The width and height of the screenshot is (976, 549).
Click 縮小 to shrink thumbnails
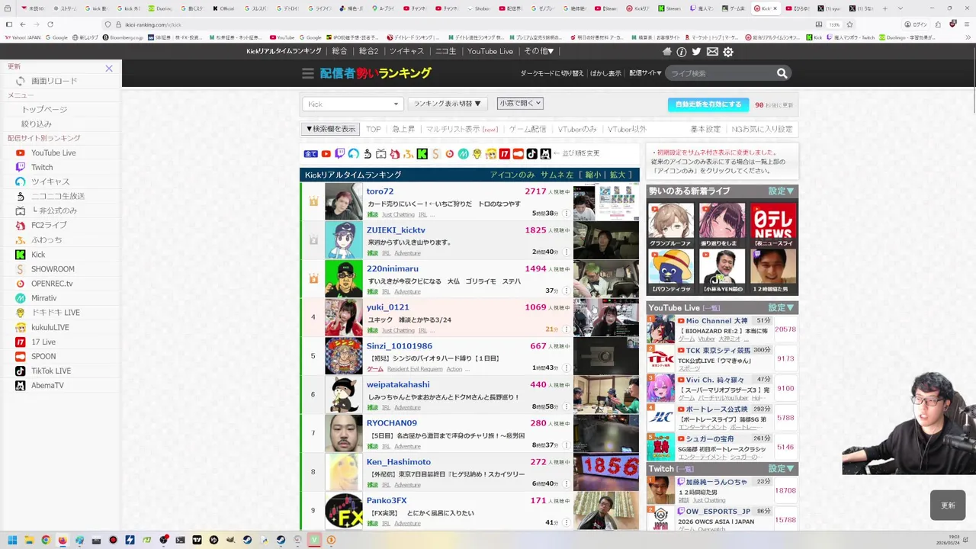(592, 175)
